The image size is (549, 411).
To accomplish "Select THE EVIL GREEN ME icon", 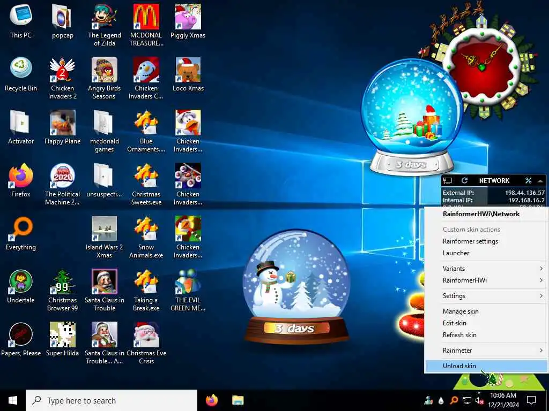I will click(188, 291).
